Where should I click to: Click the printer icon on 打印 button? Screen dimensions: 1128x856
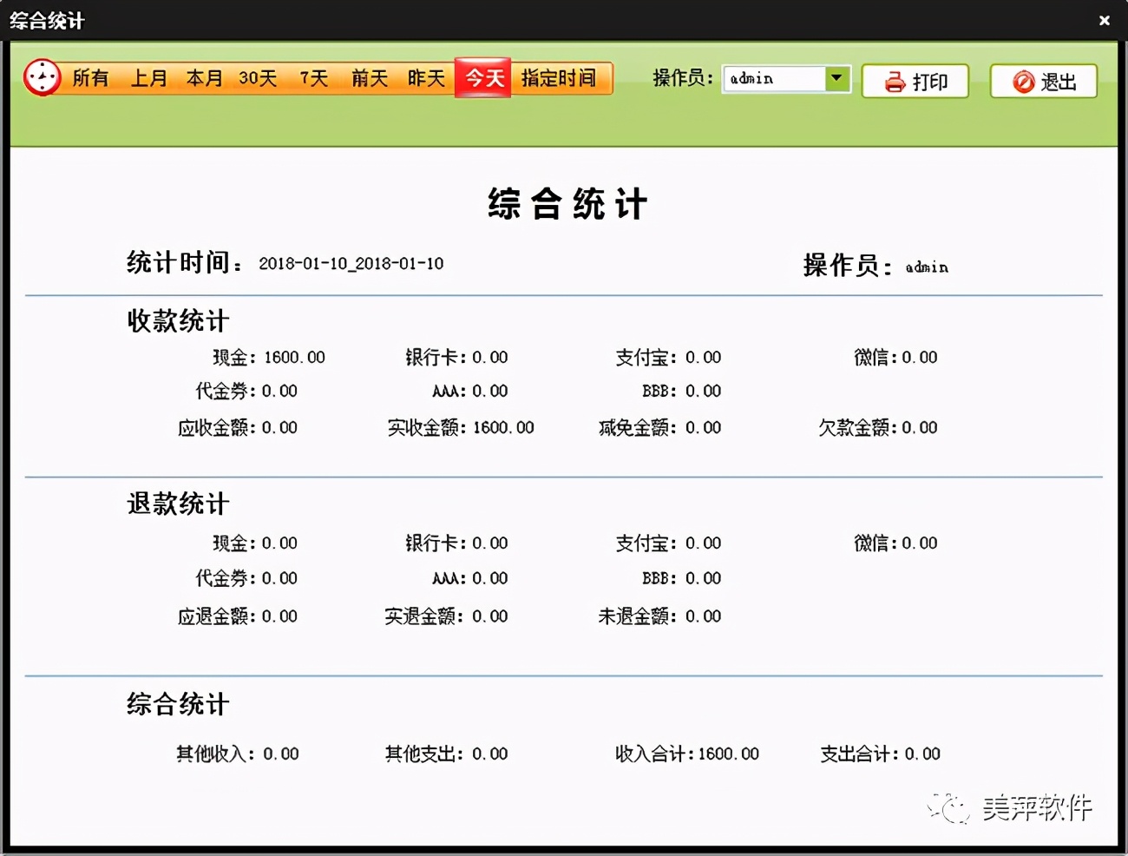(x=893, y=81)
